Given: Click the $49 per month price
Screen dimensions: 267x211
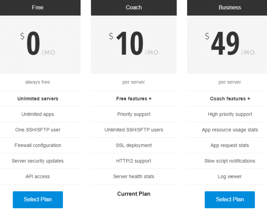Looking at the screenshot, I should (230, 43).
